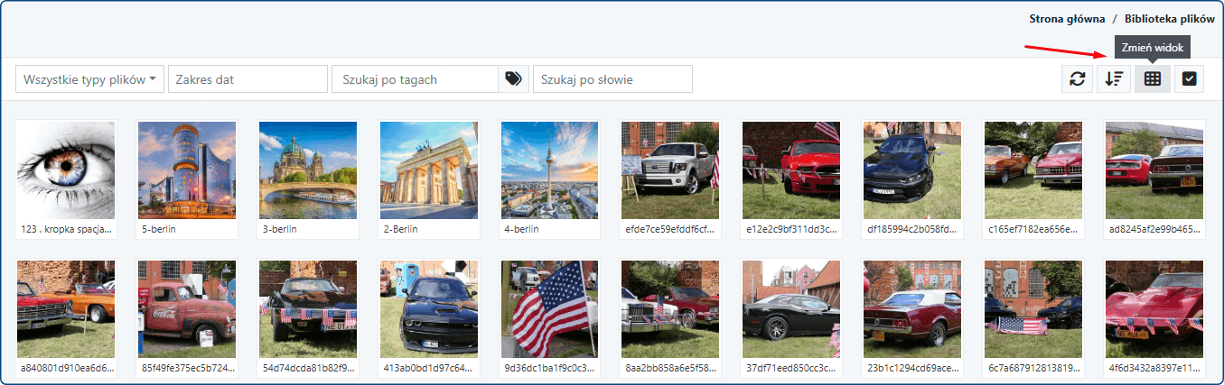
Task: Click the tags icon button
Action: 513,79
